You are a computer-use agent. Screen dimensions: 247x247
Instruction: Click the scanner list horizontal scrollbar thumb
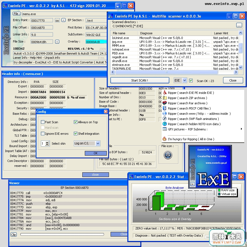coord(167,72)
